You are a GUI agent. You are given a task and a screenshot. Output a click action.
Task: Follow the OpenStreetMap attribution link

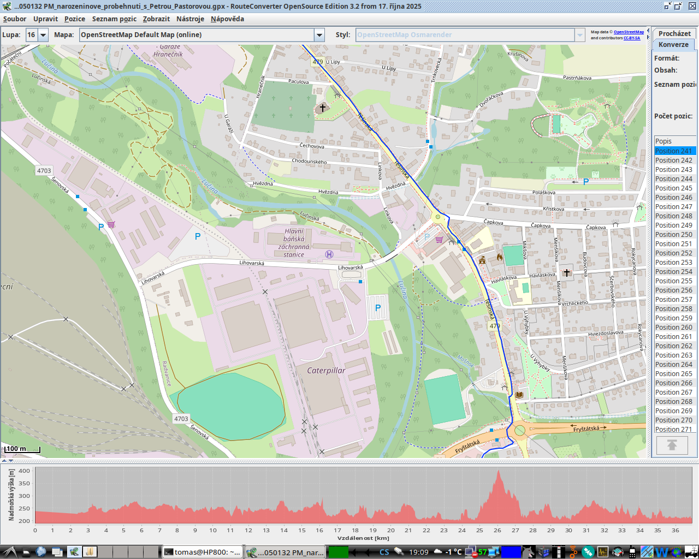point(629,32)
